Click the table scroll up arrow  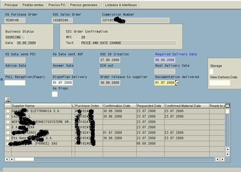227,150
